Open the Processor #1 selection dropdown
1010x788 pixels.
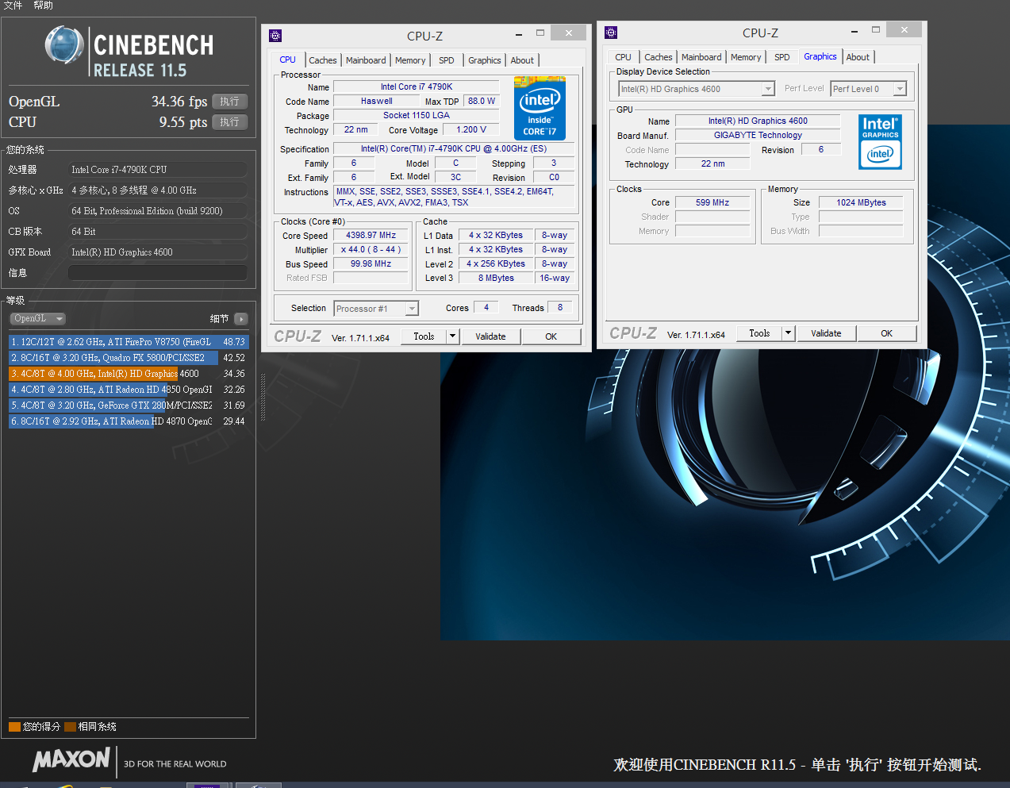[x=376, y=309]
